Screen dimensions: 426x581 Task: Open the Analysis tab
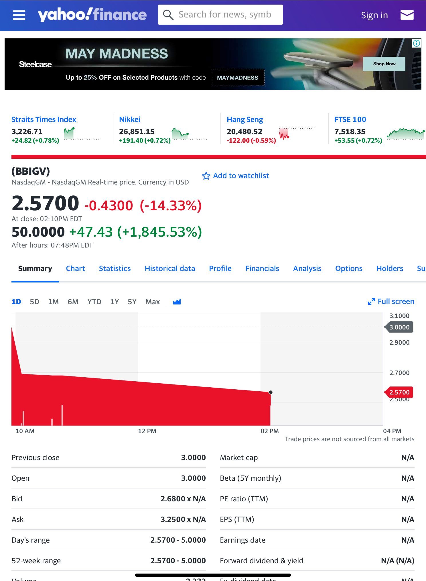(x=307, y=268)
